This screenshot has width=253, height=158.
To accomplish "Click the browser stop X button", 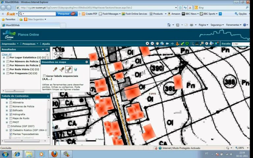I will (x=190, y=8).
